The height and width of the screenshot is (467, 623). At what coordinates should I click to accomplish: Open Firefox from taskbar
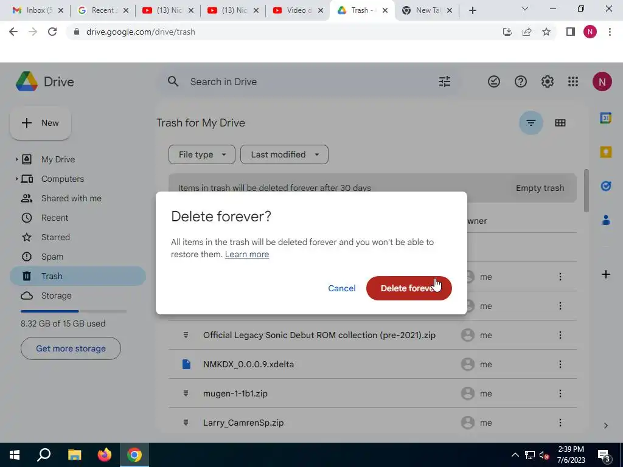(x=105, y=455)
